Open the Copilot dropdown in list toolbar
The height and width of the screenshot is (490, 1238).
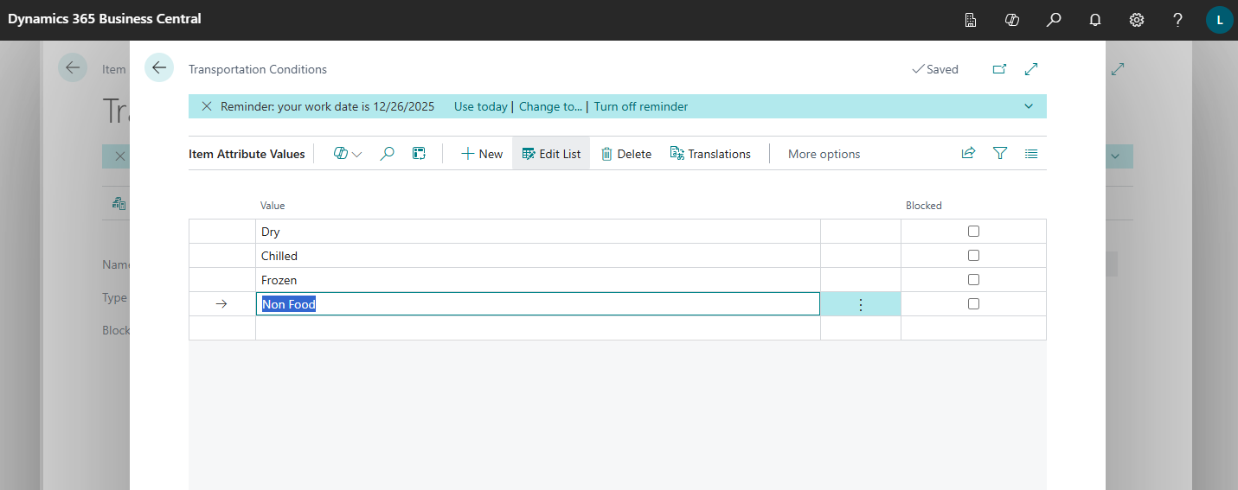pos(348,154)
